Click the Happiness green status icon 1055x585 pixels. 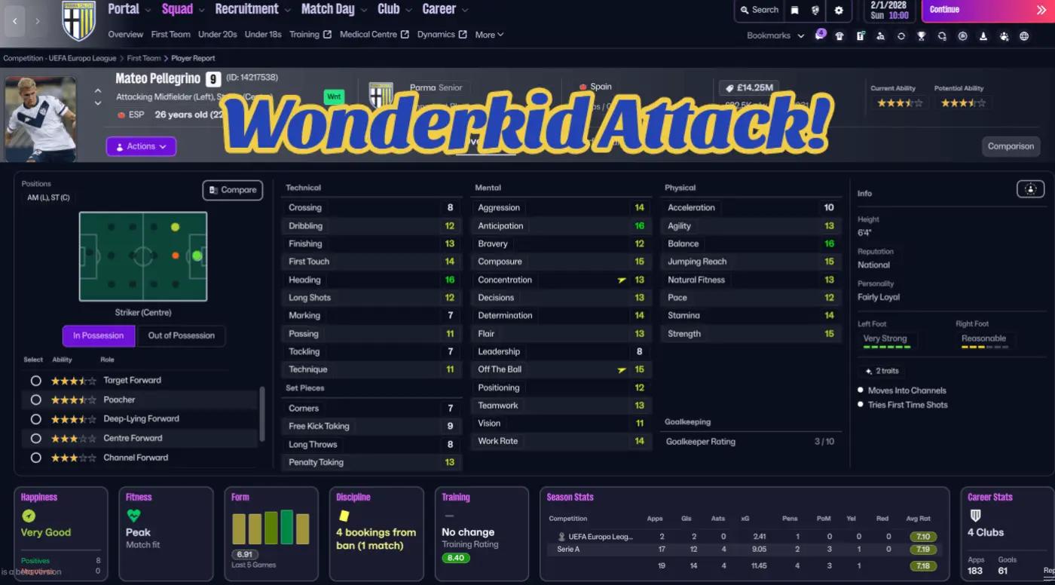coord(29,516)
